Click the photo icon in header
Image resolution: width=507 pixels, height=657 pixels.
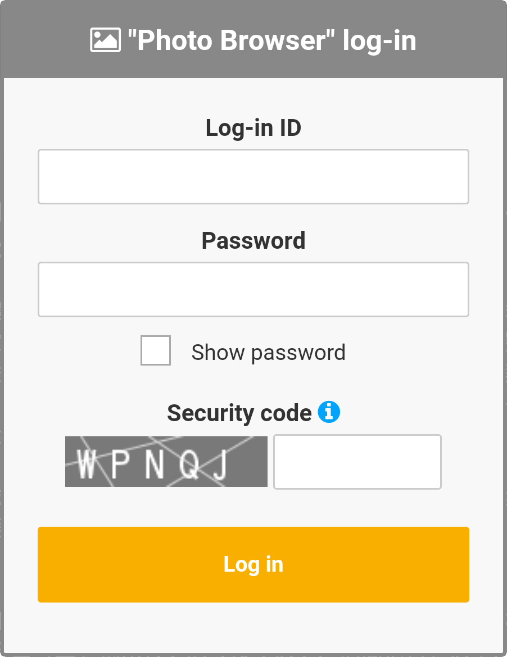105,40
